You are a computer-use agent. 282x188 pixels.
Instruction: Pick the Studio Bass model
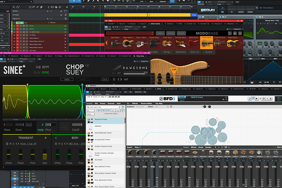154,43
